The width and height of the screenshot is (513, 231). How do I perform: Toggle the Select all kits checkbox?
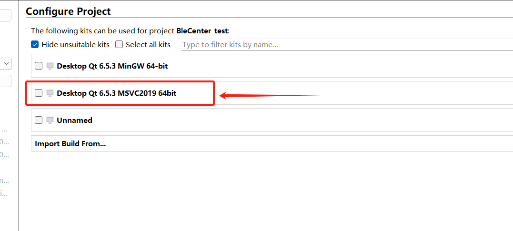[119, 44]
